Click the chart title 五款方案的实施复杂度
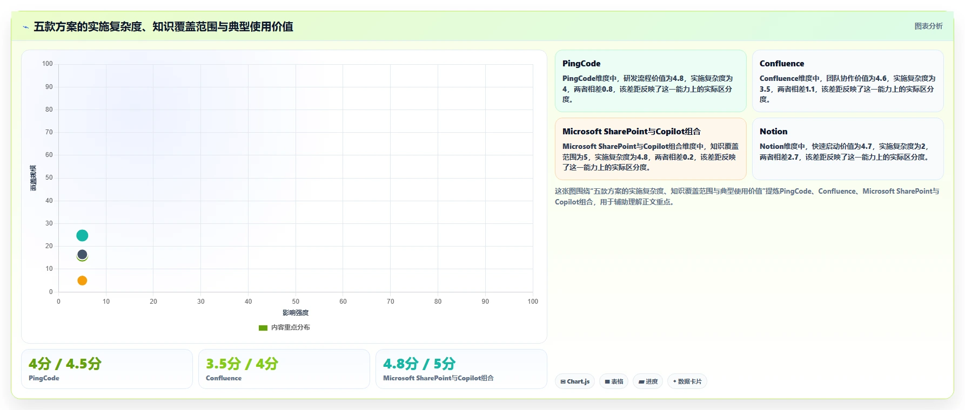Viewport: 965px width, 410px height. 163,26
